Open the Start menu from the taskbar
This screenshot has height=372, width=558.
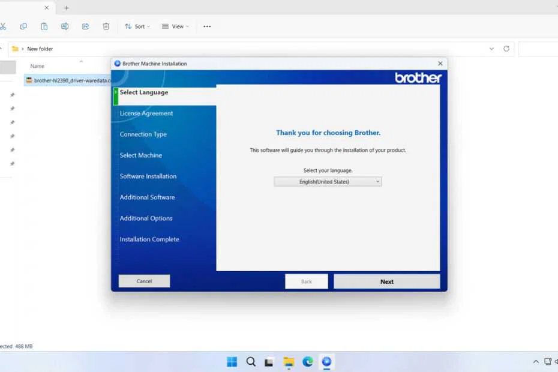click(232, 362)
